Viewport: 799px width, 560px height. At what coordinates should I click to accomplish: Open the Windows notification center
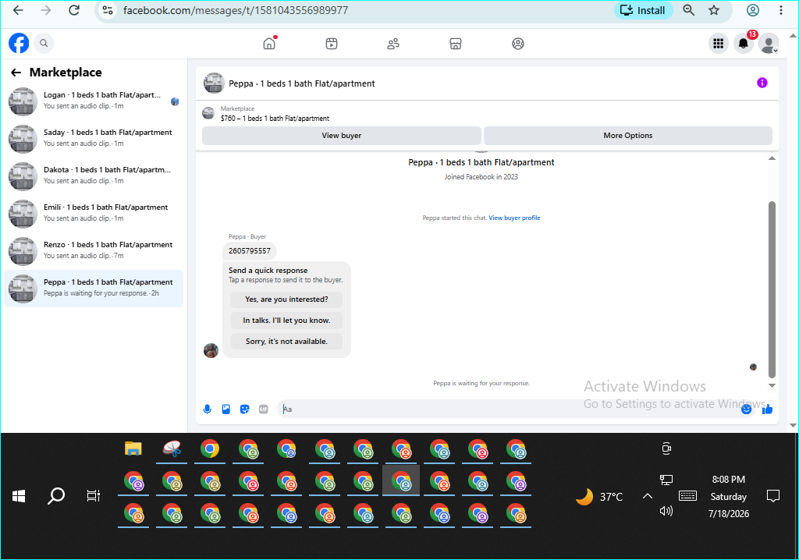[773, 496]
